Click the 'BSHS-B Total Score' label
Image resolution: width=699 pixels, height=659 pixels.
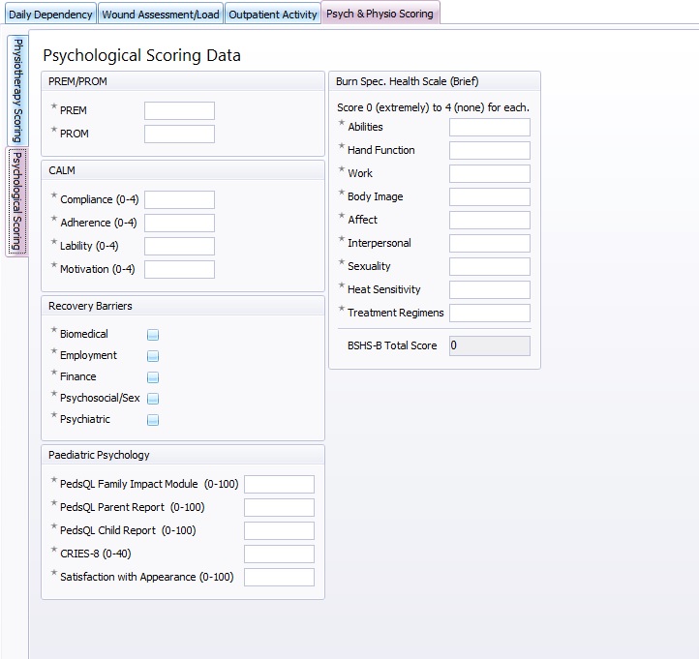[392, 345]
